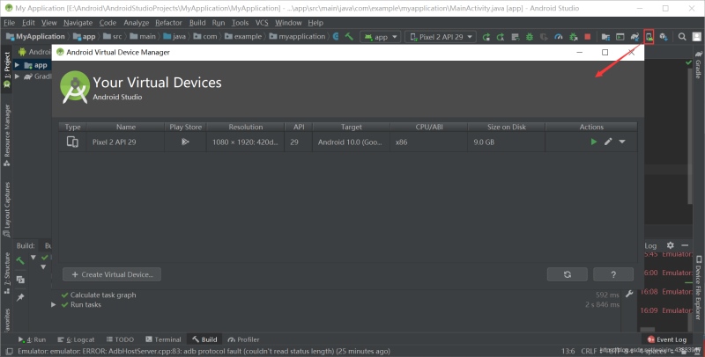Open the Event Log tab
Image resolution: width=705 pixels, height=357 pixels.
667,339
